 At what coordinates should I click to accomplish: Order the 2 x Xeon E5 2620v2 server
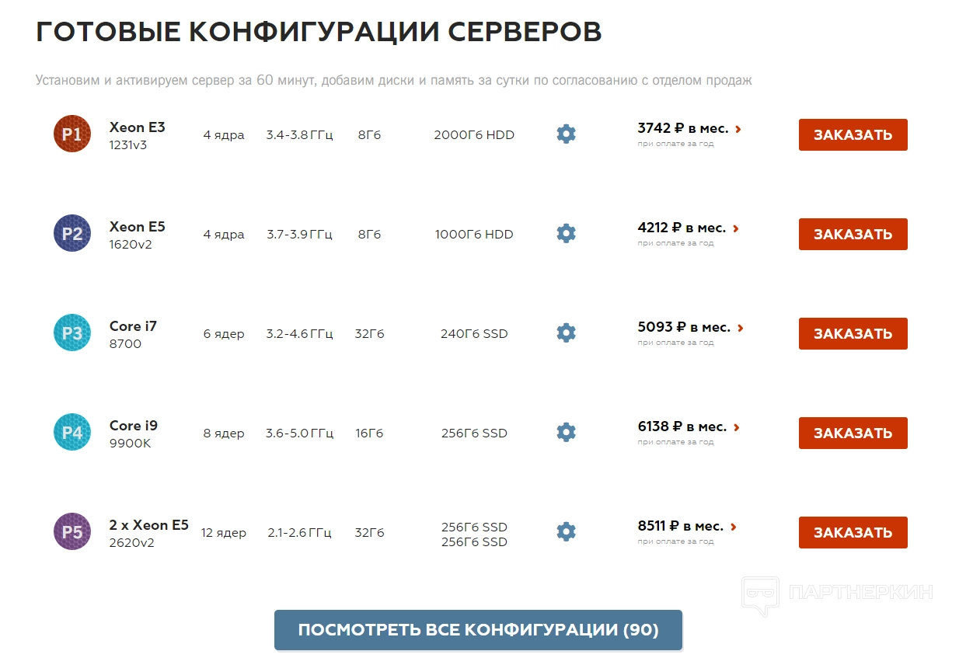click(x=853, y=532)
